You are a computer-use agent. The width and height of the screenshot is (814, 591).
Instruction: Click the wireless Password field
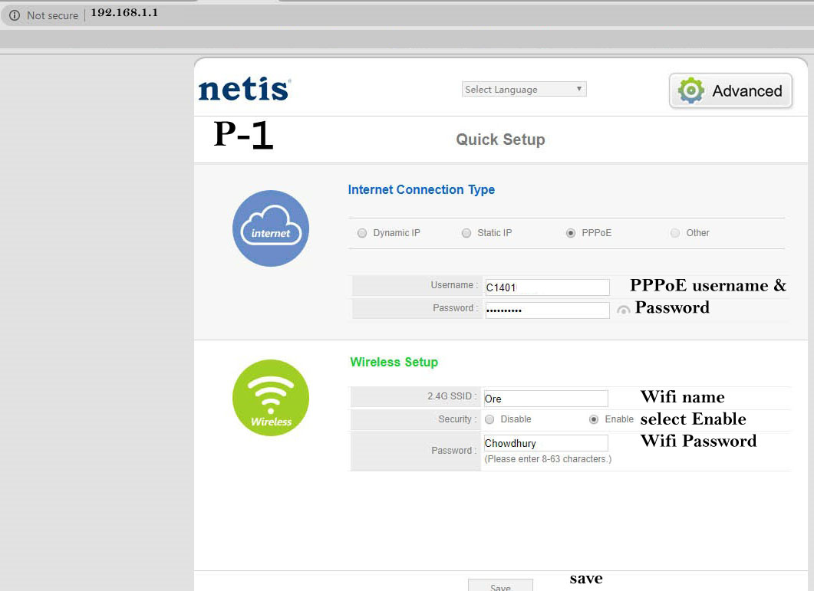(x=545, y=443)
